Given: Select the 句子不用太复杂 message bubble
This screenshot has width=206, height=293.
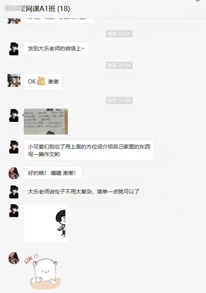Looking at the screenshot, I should pyautogui.click(x=84, y=192).
